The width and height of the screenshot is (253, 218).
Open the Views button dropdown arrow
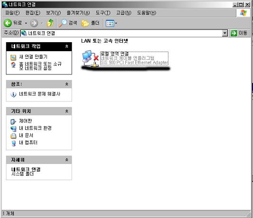point(116,23)
